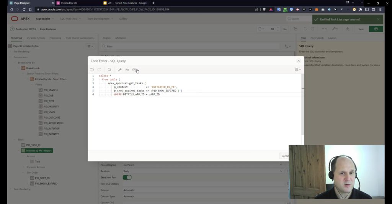Undo in Page Designer toolbar
Viewport: 392px width, 204px height.
point(305,29)
